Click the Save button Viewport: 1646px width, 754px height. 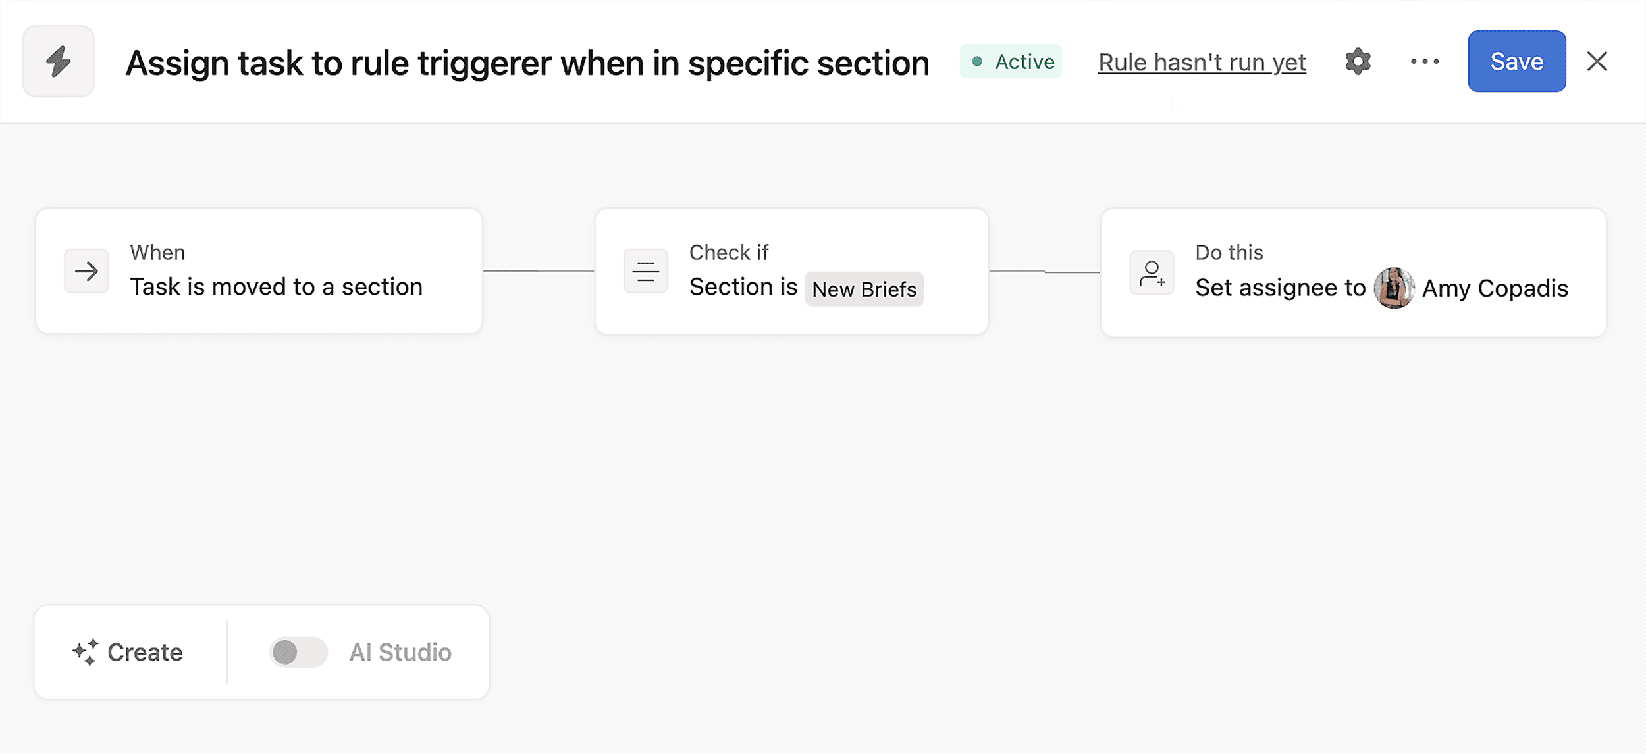[x=1516, y=61]
